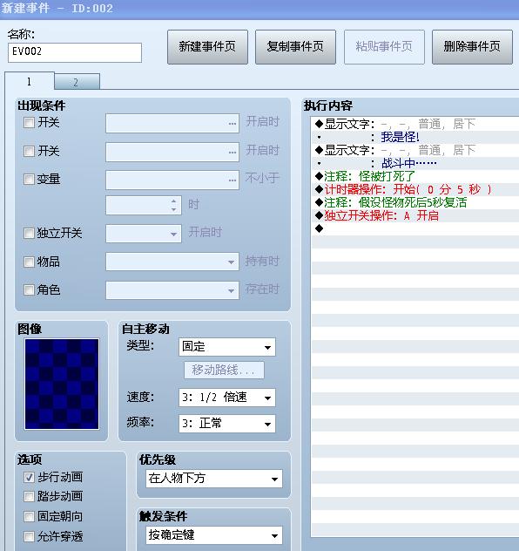Open the 变量 selector ellipsis field

[172, 180]
